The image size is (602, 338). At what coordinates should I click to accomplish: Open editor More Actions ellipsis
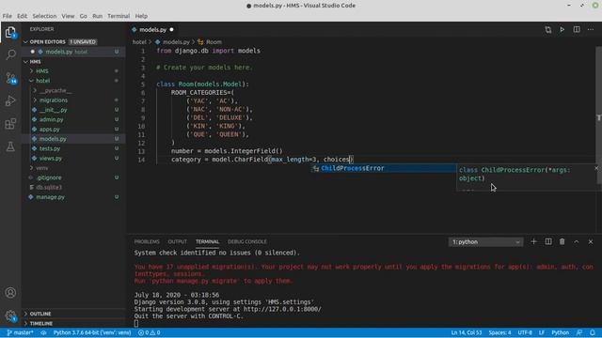(x=591, y=29)
